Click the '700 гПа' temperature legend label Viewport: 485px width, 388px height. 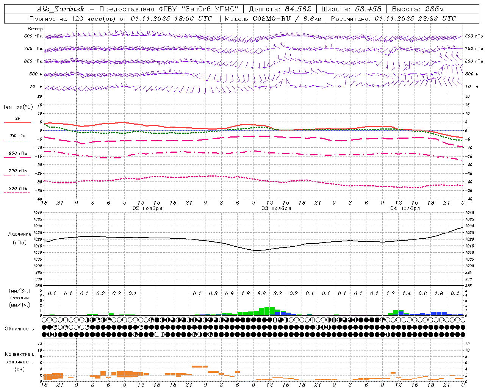18,171
